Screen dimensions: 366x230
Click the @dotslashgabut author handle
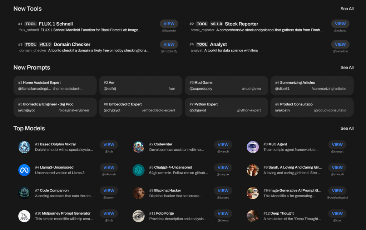[x=337, y=197]
